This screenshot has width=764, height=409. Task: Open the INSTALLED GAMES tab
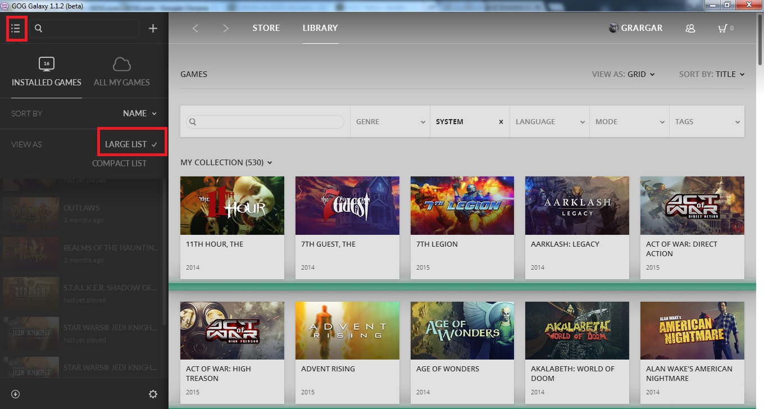click(x=47, y=82)
